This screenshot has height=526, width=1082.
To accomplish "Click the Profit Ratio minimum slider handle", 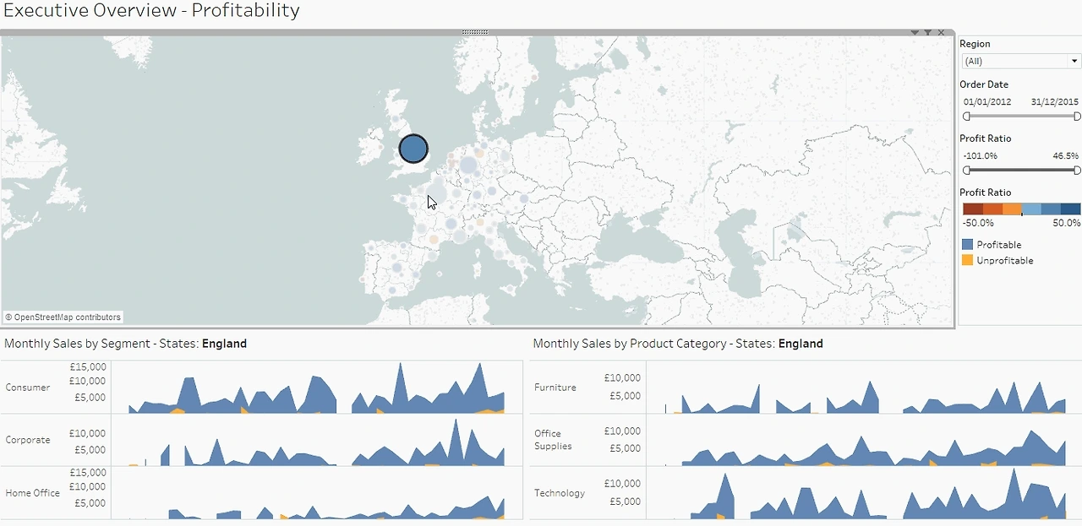I will pyautogui.click(x=966, y=171).
